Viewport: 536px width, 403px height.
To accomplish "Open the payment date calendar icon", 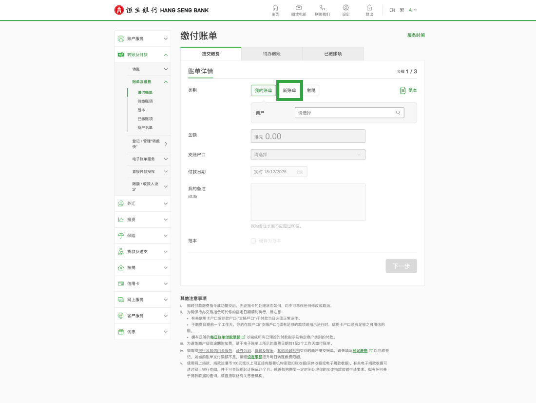I will [x=300, y=172].
